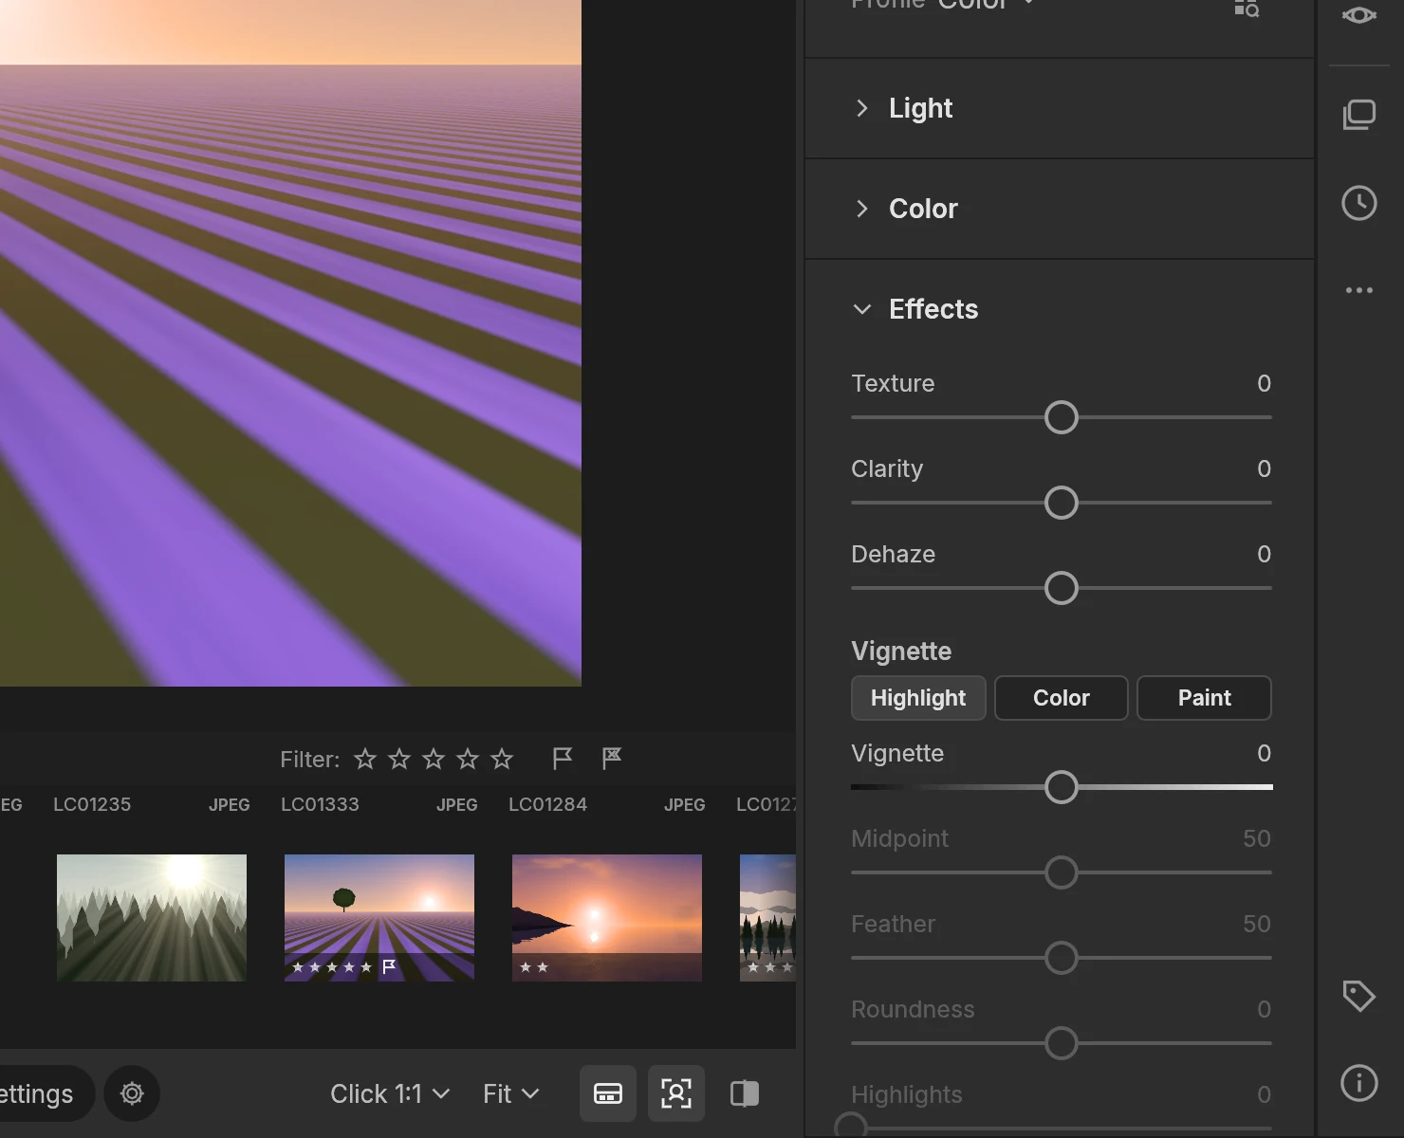The width and height of the screenshot is (1404, 1138).
Task: Open the Fit zoom dropdown
Action: (x=510, y=1093)
